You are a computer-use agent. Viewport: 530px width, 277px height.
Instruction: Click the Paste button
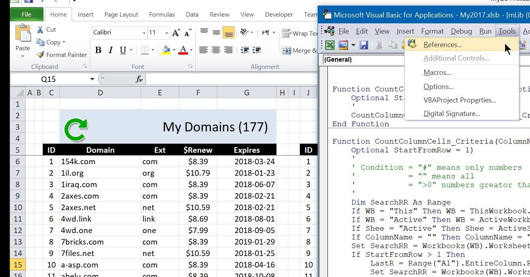(x=23, y=38)
